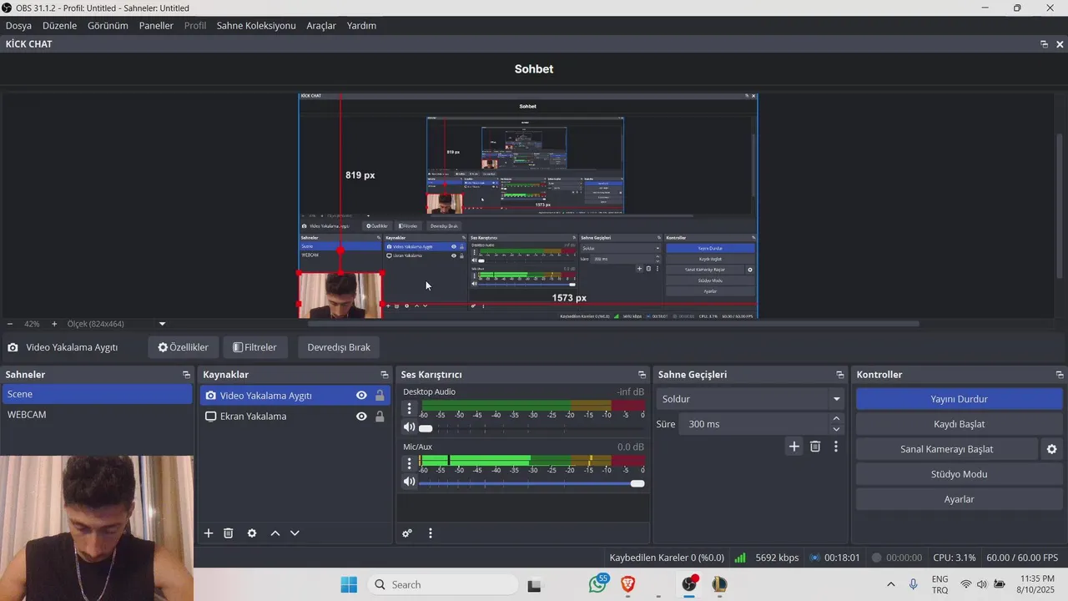Click the Windows taskbar Search box
The height and width of the screenshot is (601, 1068).
442,584
